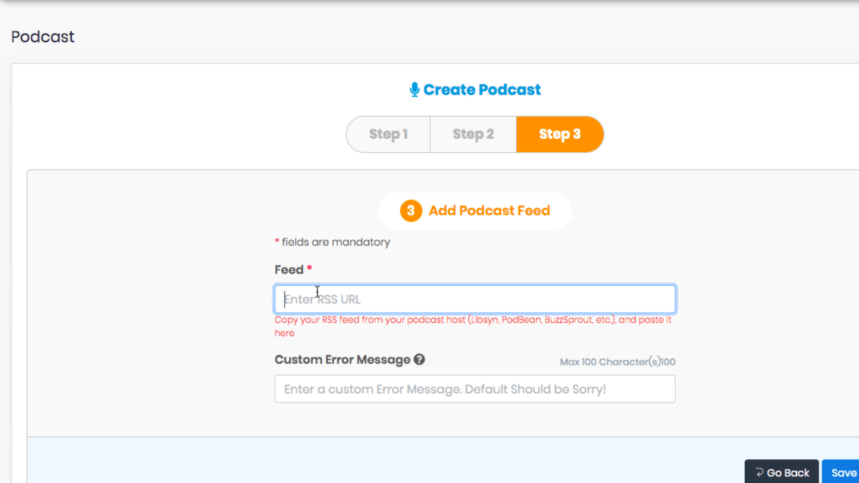Image resolution: width=859 pixels, height=483 pixels.
Task: Click the help question-mark icon next to Custom Error Message
Action: point(419,360)
